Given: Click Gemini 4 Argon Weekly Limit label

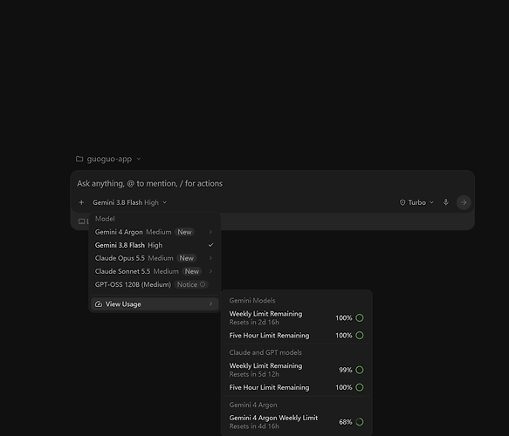Looking at the screenshot, I should pyautogui.click(x=273, y=418).
